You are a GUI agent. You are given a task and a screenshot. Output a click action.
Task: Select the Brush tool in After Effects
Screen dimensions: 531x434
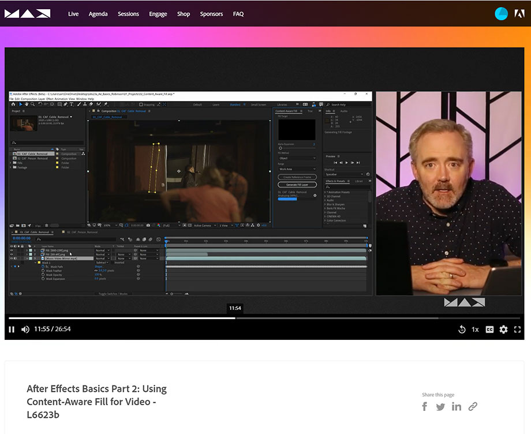coord(79,104)
